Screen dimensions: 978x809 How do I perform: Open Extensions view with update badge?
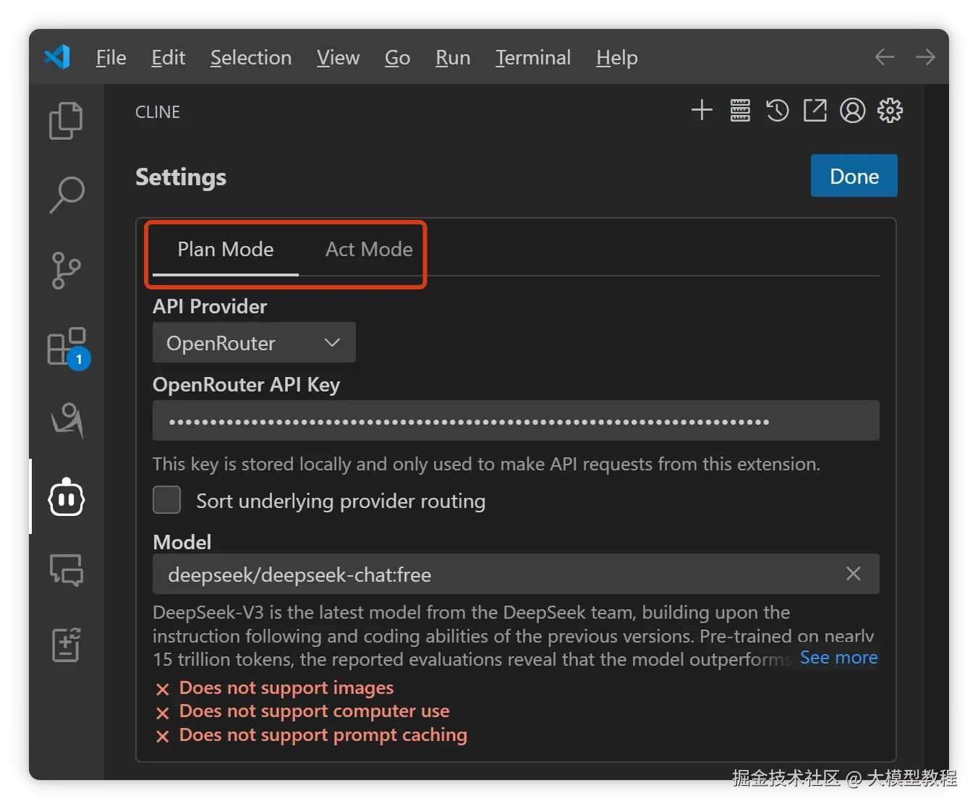click(67, 347)
